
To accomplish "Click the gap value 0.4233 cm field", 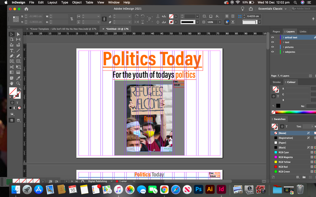I will click(254, 16).
